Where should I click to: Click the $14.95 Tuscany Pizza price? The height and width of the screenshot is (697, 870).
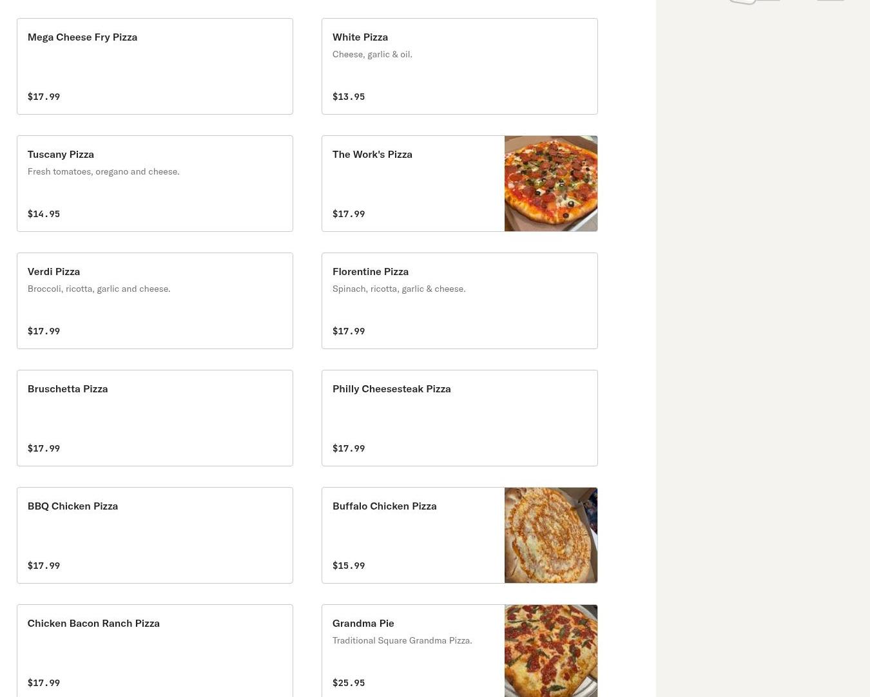[x=44, y=214]
